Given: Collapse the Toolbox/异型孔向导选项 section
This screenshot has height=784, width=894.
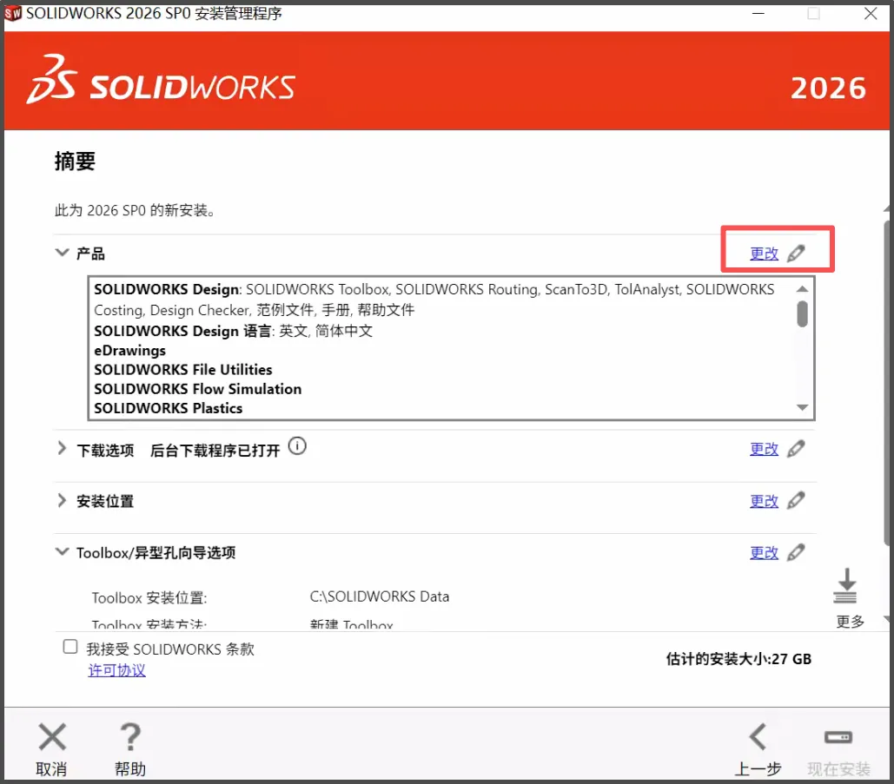Looking at the screenshot, I should pyautogui.click(x=62, y=551).
